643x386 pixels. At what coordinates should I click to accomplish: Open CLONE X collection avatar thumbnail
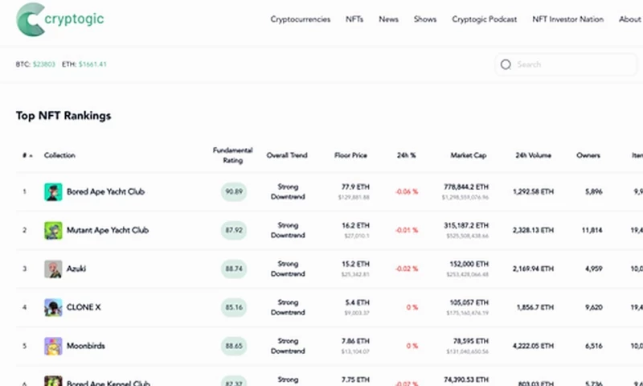click(53, 307)
